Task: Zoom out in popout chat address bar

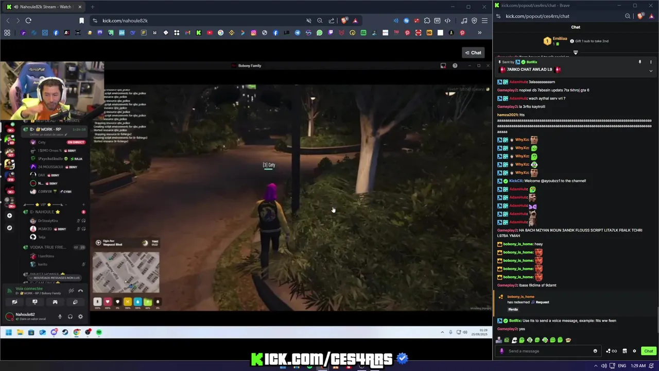Action: pyautogui.click(x=628, y=16)
